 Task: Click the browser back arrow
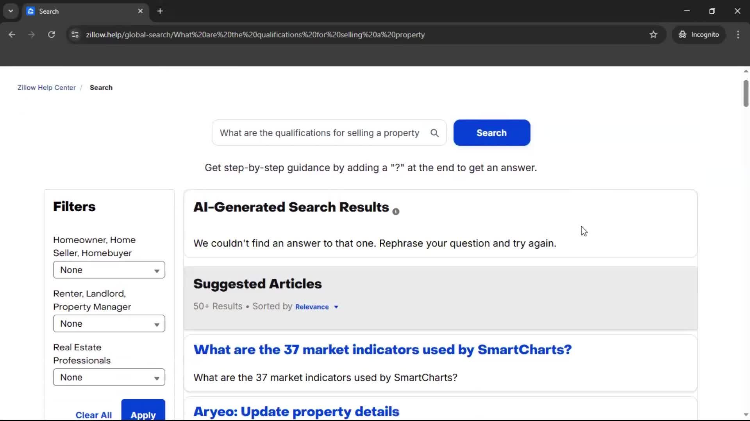coord(12,34)
